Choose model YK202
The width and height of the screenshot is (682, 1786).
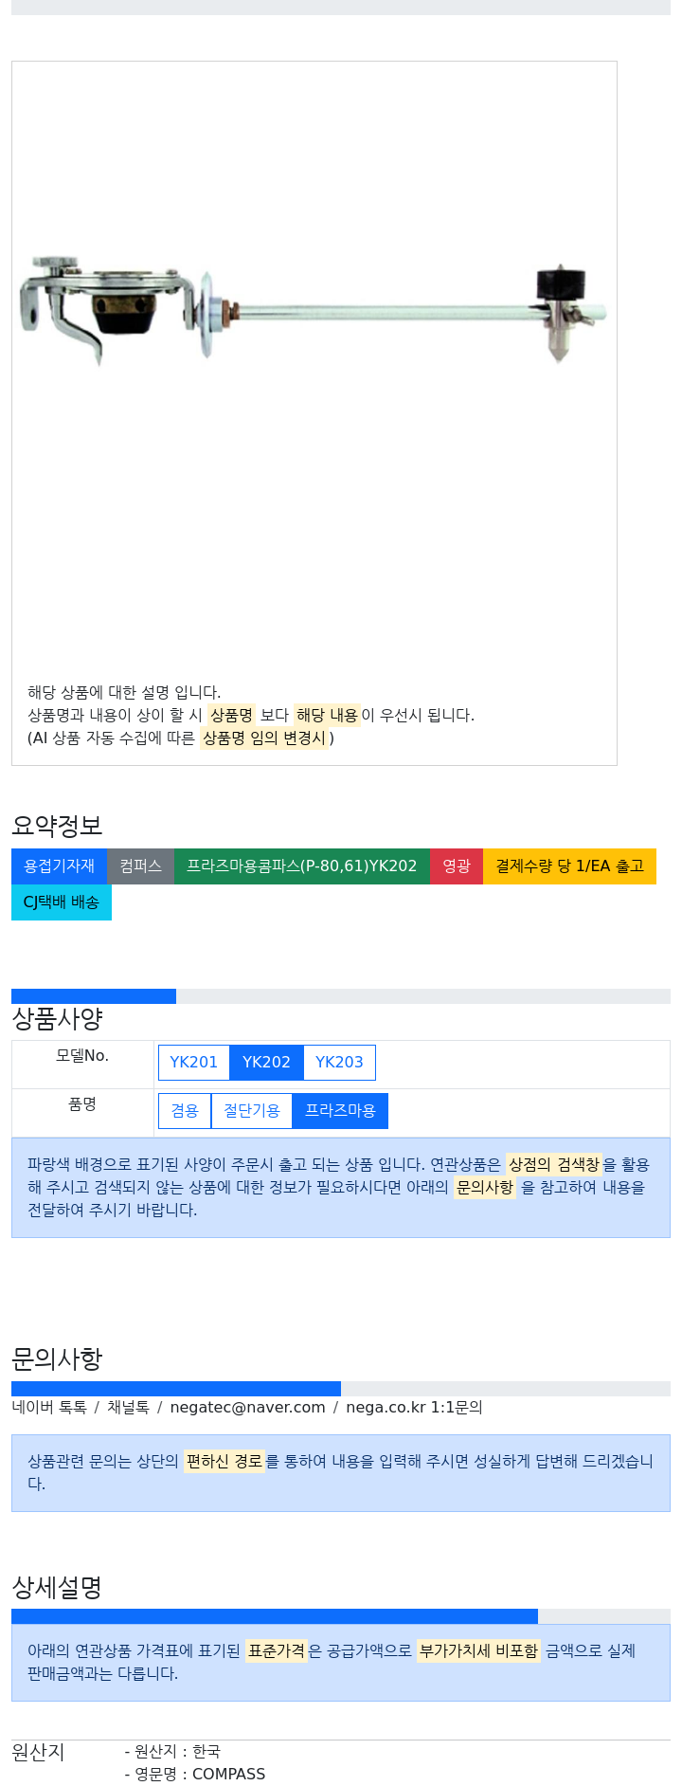tap(266, 1062)
